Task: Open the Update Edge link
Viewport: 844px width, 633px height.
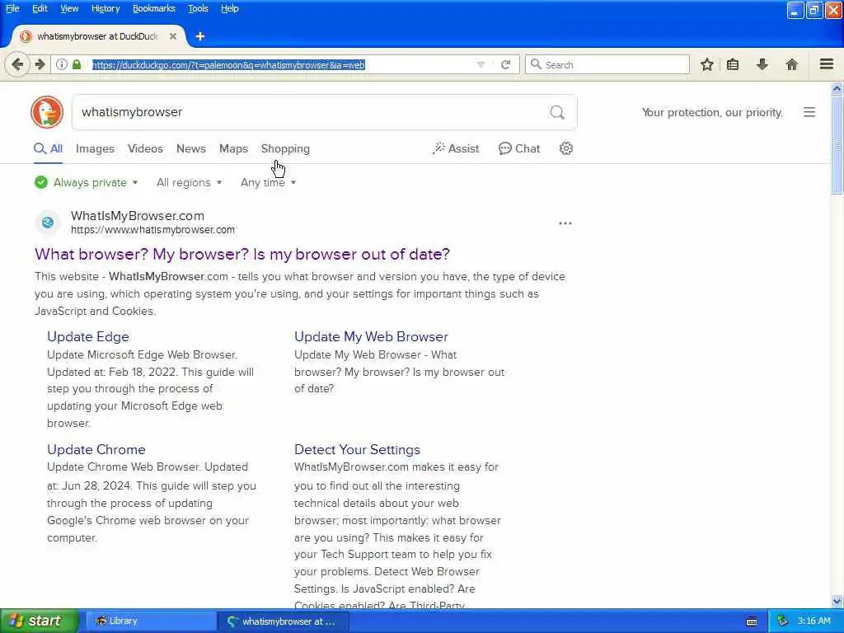Action: pyautogui.click(x=88, y=336)
